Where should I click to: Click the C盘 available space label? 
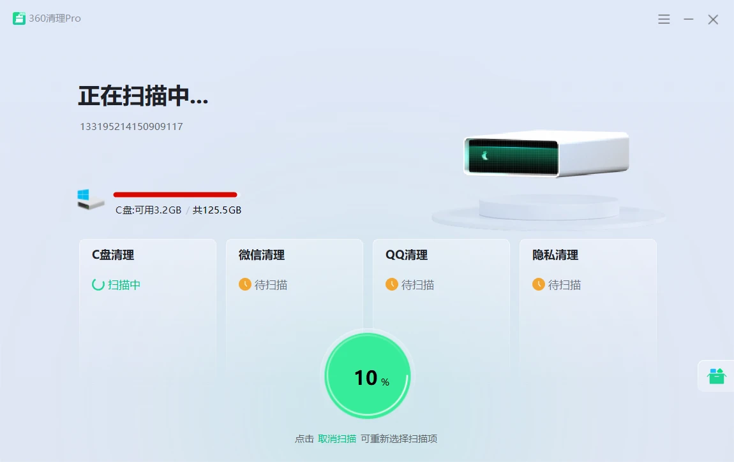pyautogui.click(x=148, y=210)
